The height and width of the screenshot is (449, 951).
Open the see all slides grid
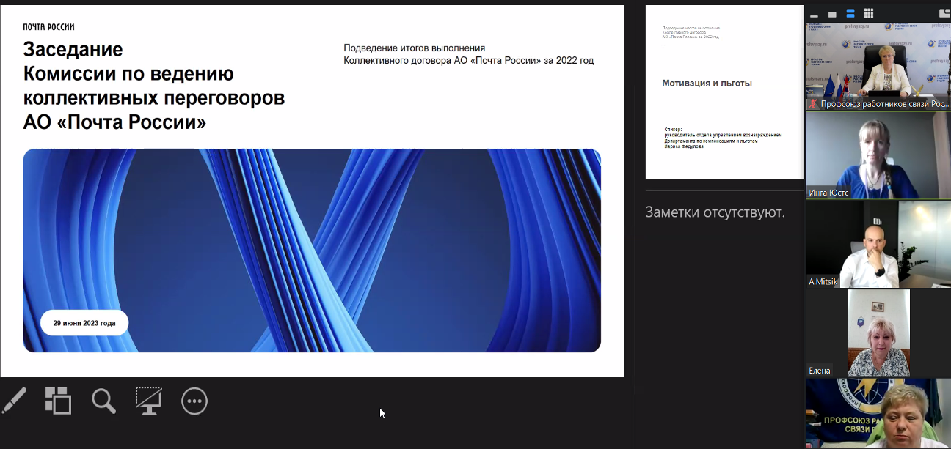pyautogui.click(x=58, y=401)
